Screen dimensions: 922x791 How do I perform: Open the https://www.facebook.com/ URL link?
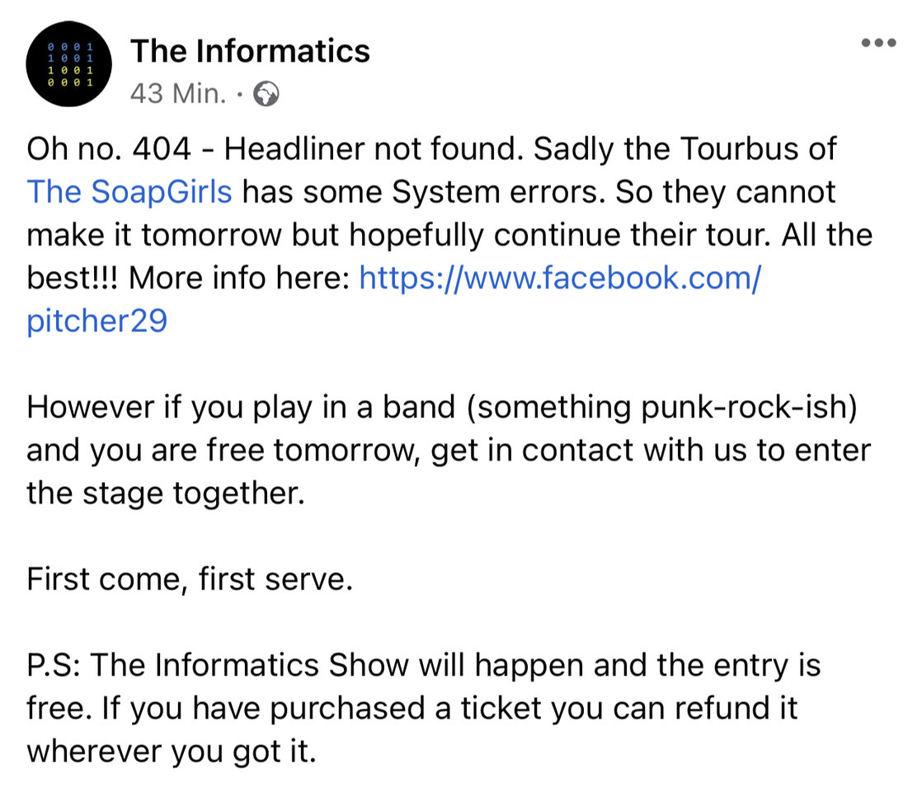coord(560,278)
